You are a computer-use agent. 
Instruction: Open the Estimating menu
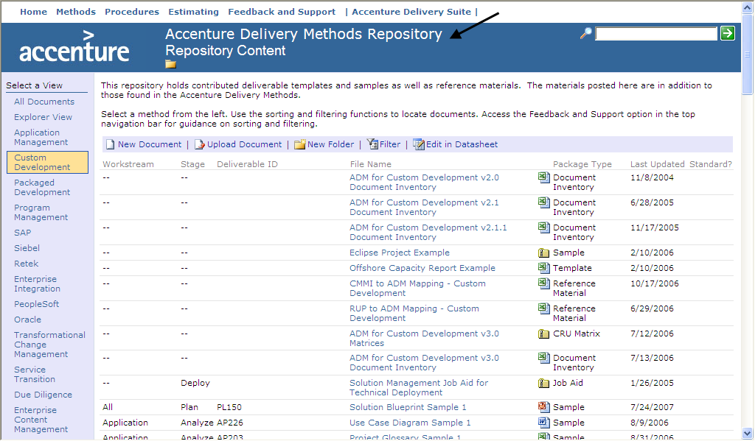193,12
